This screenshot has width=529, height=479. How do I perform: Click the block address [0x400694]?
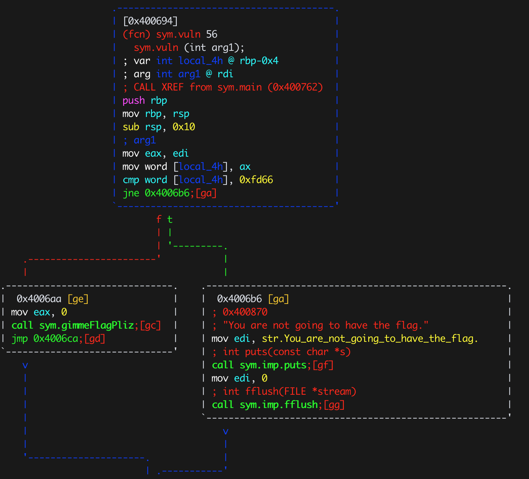(150, 21)
